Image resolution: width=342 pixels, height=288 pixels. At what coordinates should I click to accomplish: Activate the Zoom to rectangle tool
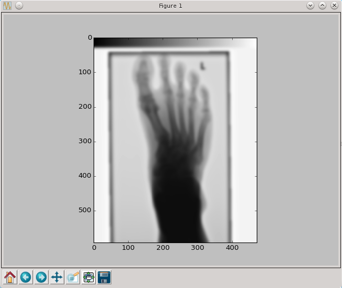(73, 277)
